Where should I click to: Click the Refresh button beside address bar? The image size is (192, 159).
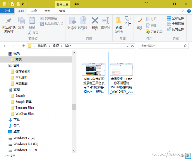coord(132,46)
